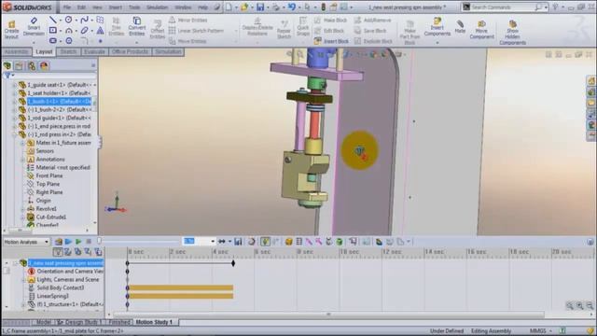Open the DisplayManager tab icon
This screenshot has height=336, width=597.
(44, 66)
